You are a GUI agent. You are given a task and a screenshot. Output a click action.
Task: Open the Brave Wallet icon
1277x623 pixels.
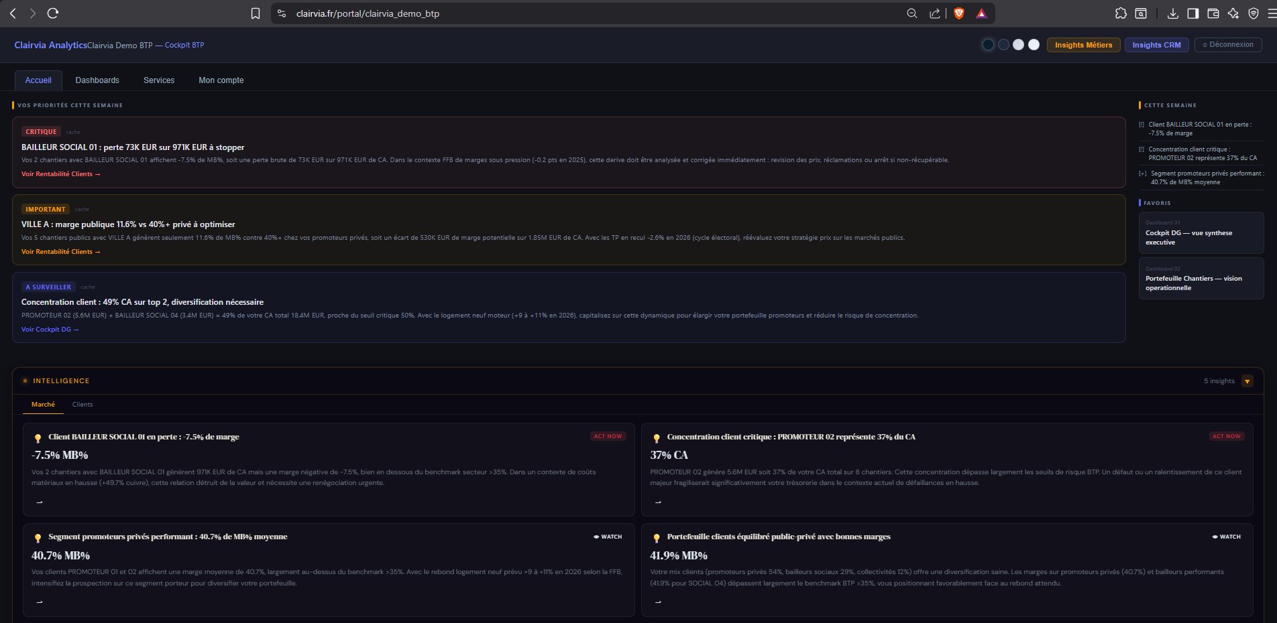coord(1213,13)
